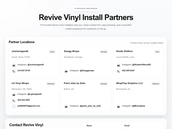The image size is (172, 129).
Task: Open the @Swaggwraps Instagram link
Action: 87,70
